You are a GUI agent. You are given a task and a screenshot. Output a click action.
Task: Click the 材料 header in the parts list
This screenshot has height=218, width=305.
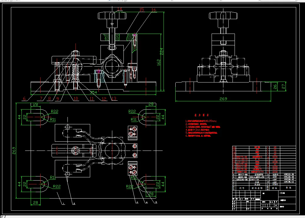(x=274, y=188)
